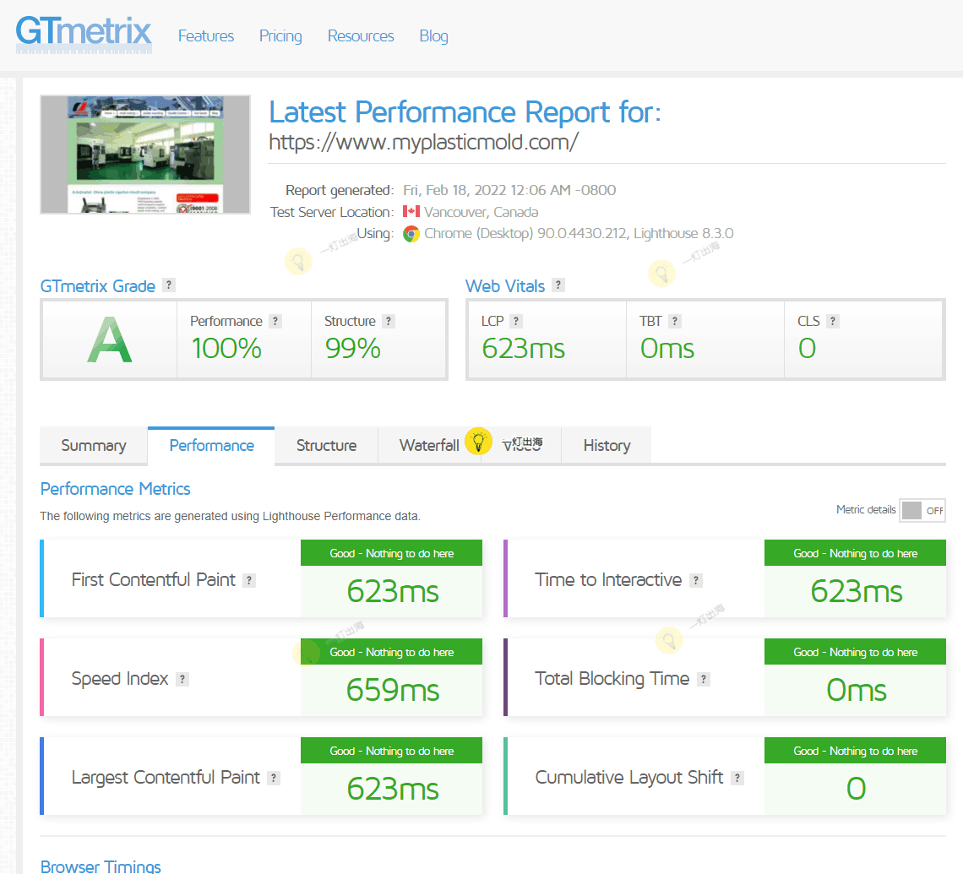The width and height of the screenshot is (963, 874).
Task: Click the grade A letter
Action: pos(109,339)
